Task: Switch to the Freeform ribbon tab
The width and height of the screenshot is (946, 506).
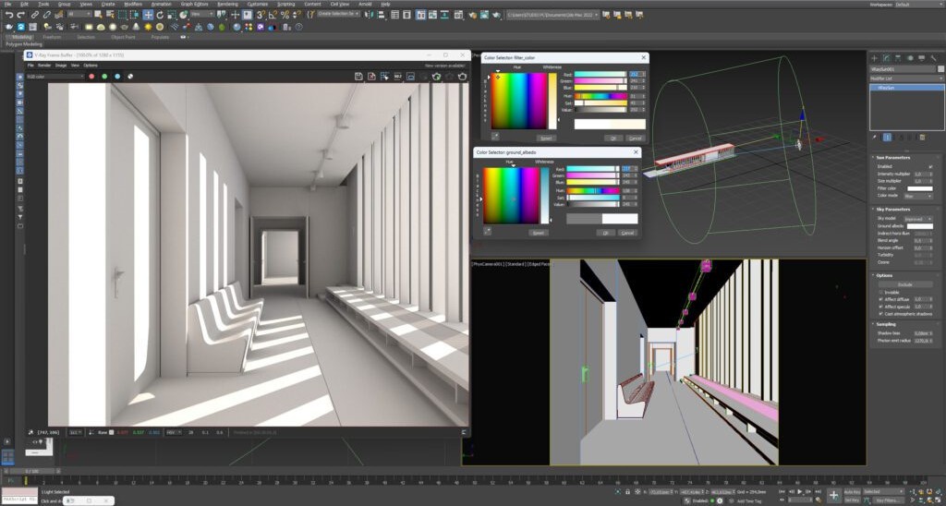Action: click(x=52, y=37)
